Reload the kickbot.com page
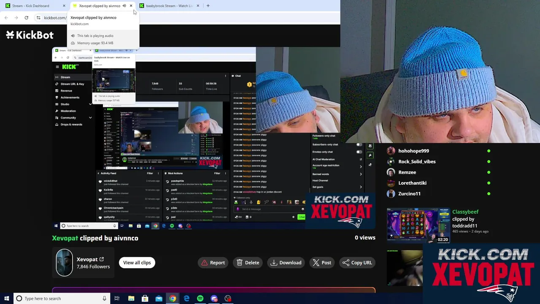The image size is (540, 304). tap(26, 18)
